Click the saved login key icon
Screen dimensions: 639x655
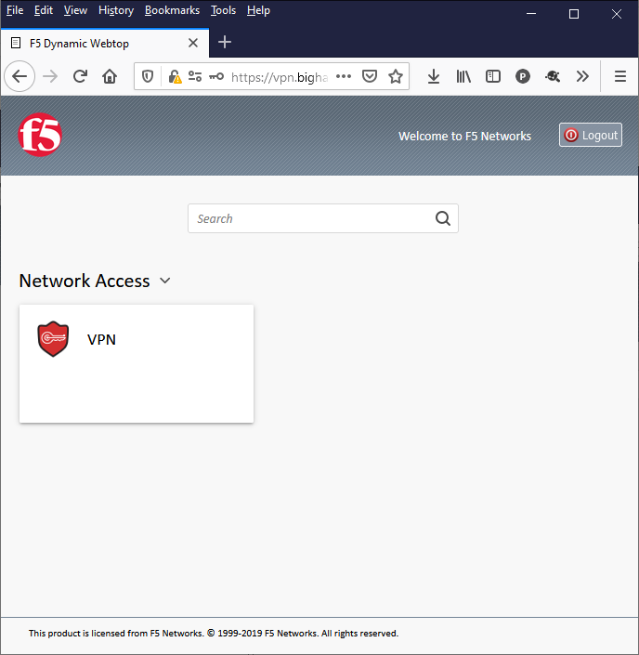tap(216, 76)
